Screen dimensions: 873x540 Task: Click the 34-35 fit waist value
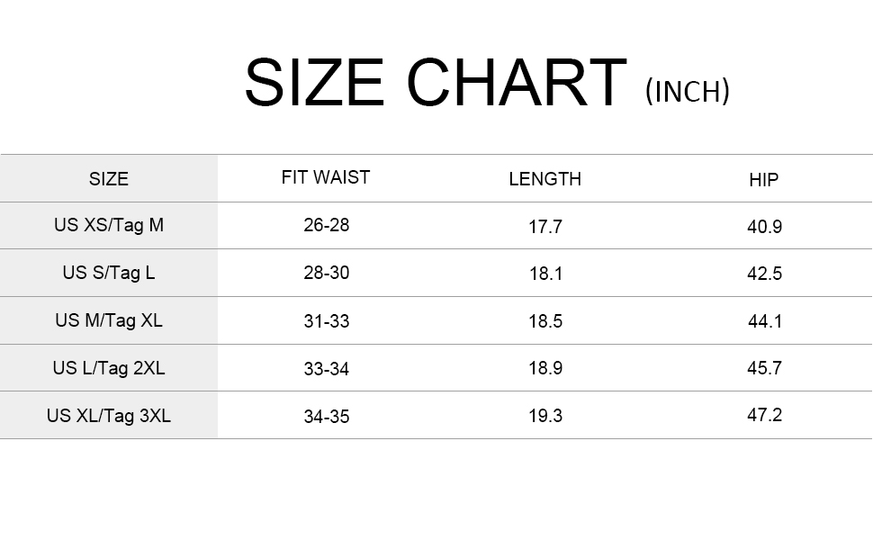click(327, 417)
